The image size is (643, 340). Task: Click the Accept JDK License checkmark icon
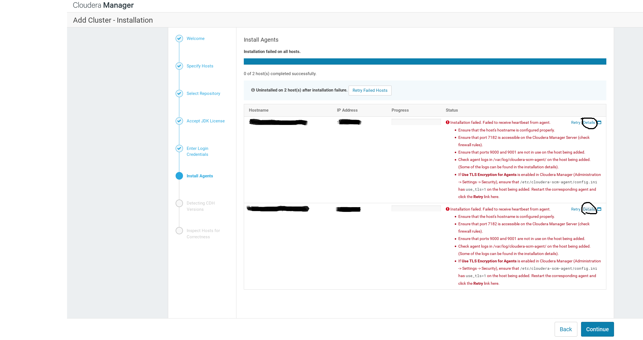[179, 121]
